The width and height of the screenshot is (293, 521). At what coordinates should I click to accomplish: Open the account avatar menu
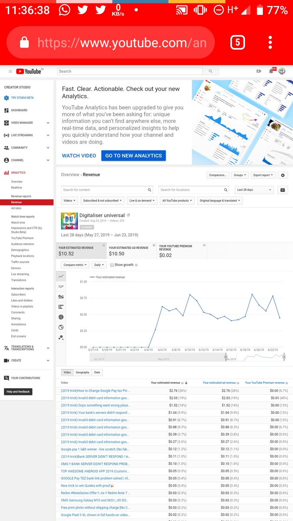(282, 71)
